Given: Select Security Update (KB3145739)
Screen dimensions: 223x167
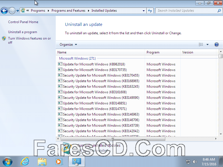Looking at the screenshot, I should click(x=101, y=126).
